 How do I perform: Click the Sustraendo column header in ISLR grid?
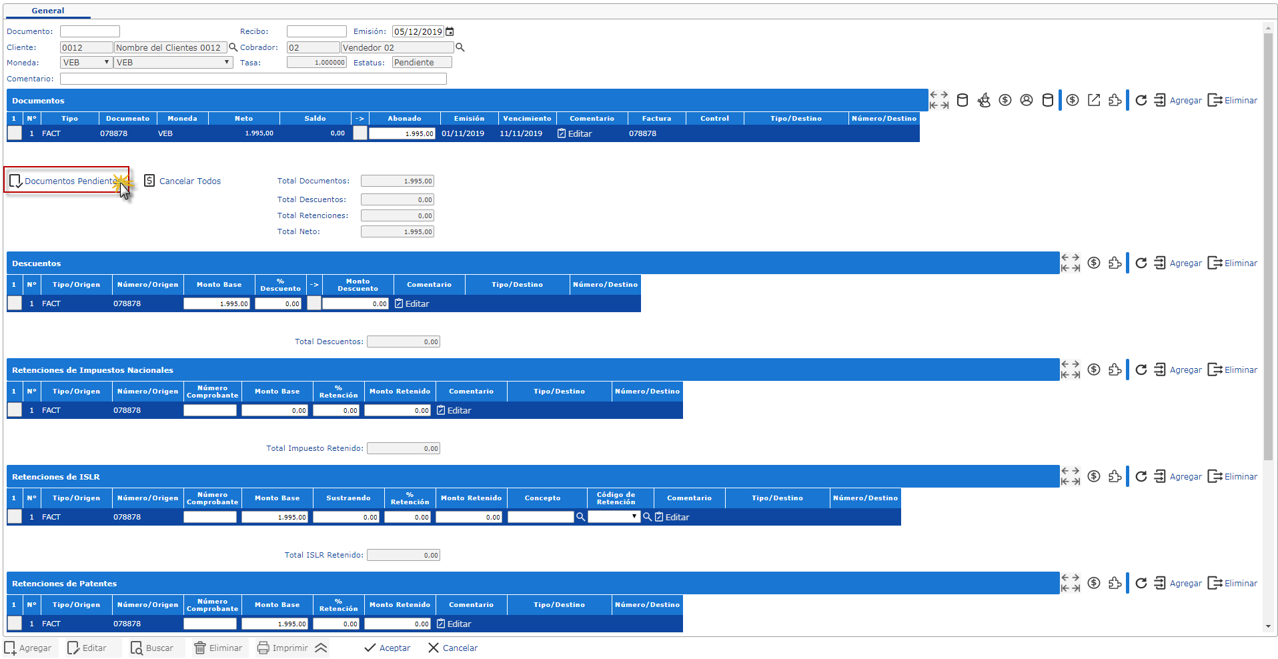tap(348, 498)
